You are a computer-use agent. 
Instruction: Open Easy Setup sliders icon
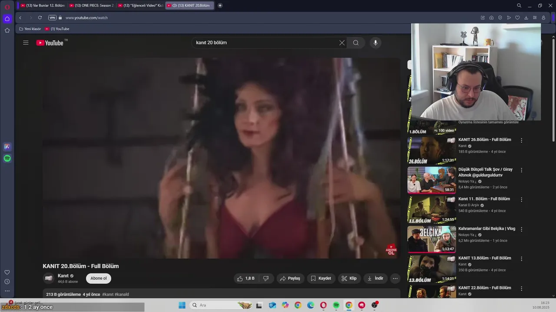click(x=535, y=18)
